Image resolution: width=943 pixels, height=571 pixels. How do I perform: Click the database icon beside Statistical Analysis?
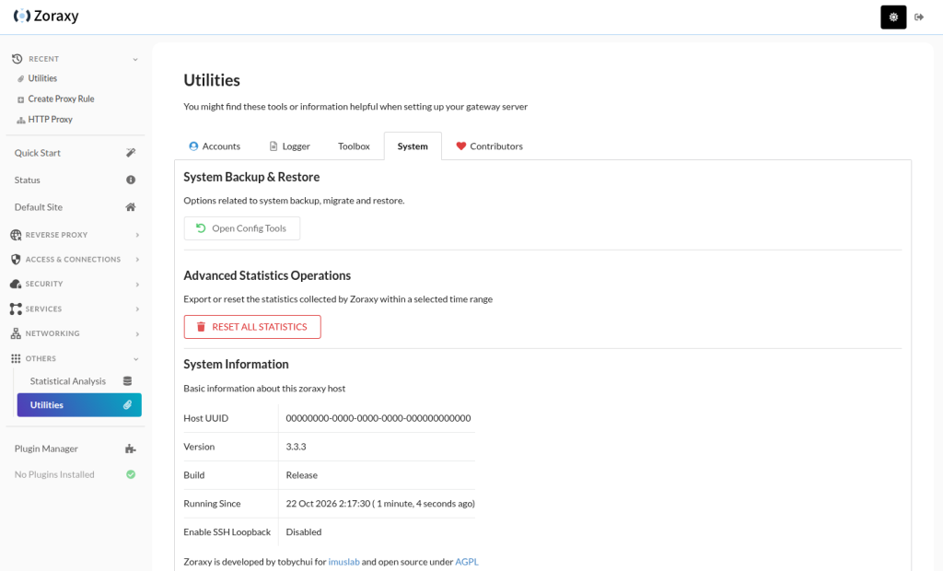point(127,381)
